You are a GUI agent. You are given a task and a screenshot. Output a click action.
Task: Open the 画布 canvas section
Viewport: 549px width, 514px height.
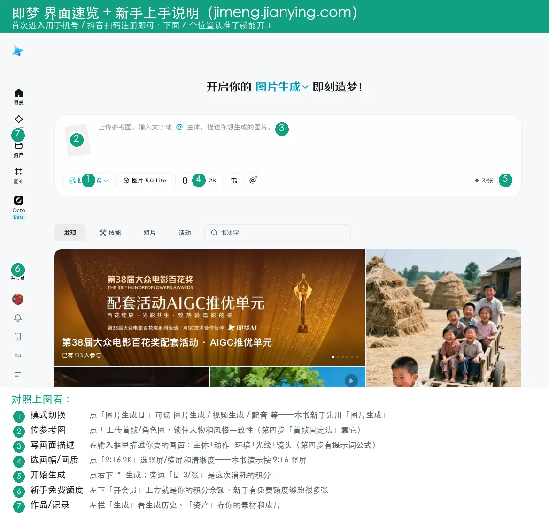coord(19,175)
